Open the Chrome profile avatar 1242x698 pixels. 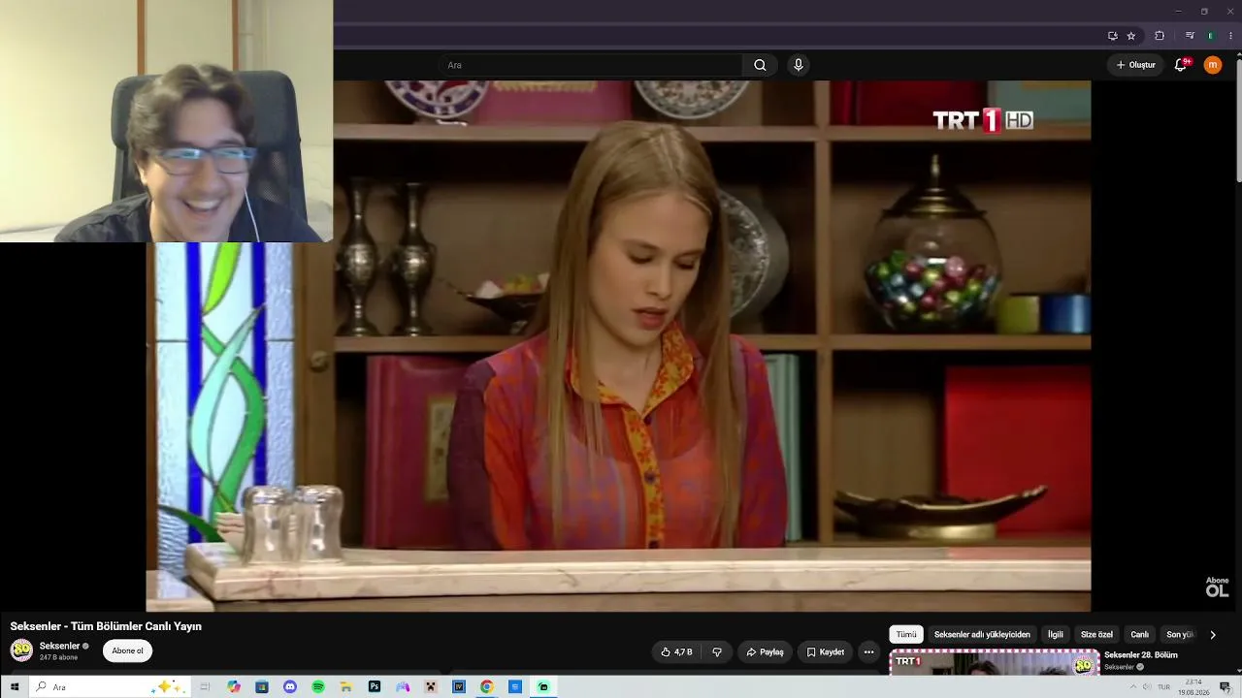[1210, 36]
